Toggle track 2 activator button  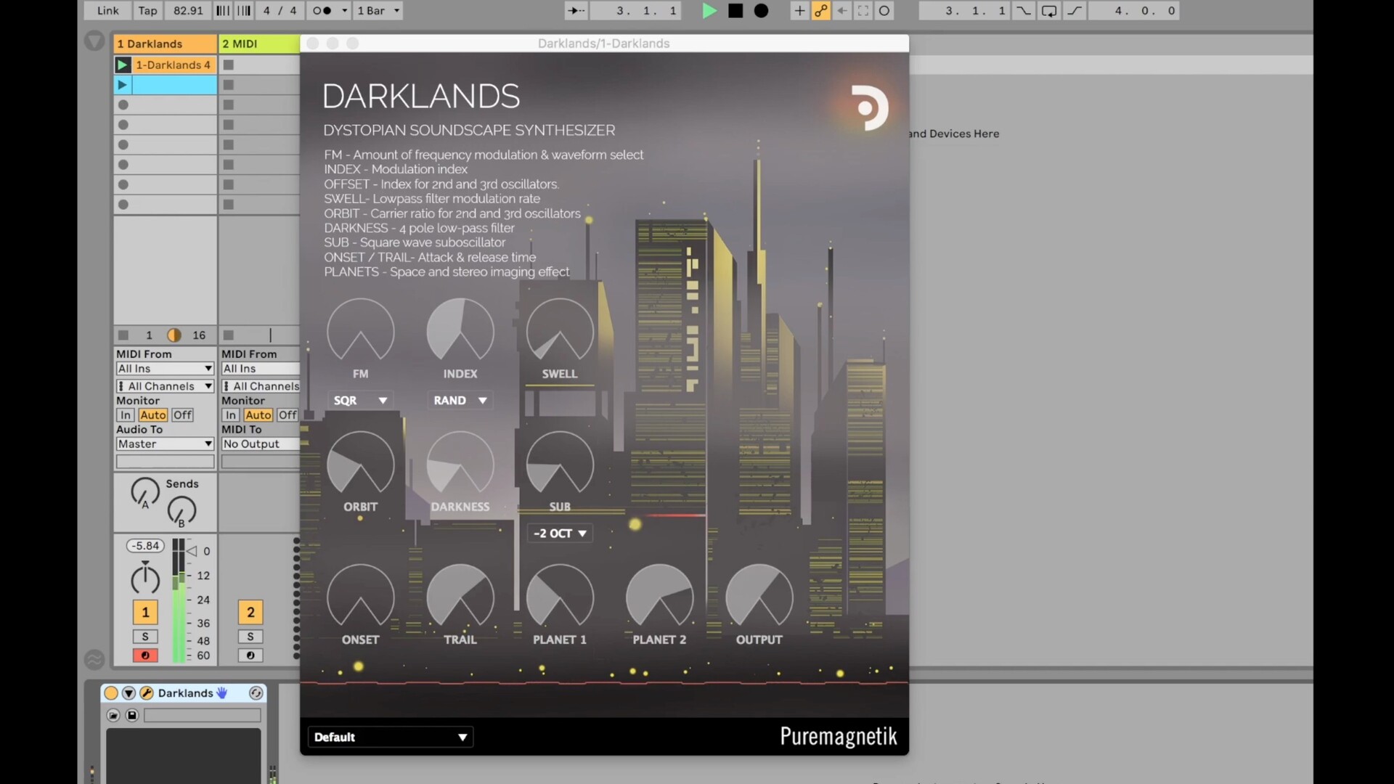250,612
